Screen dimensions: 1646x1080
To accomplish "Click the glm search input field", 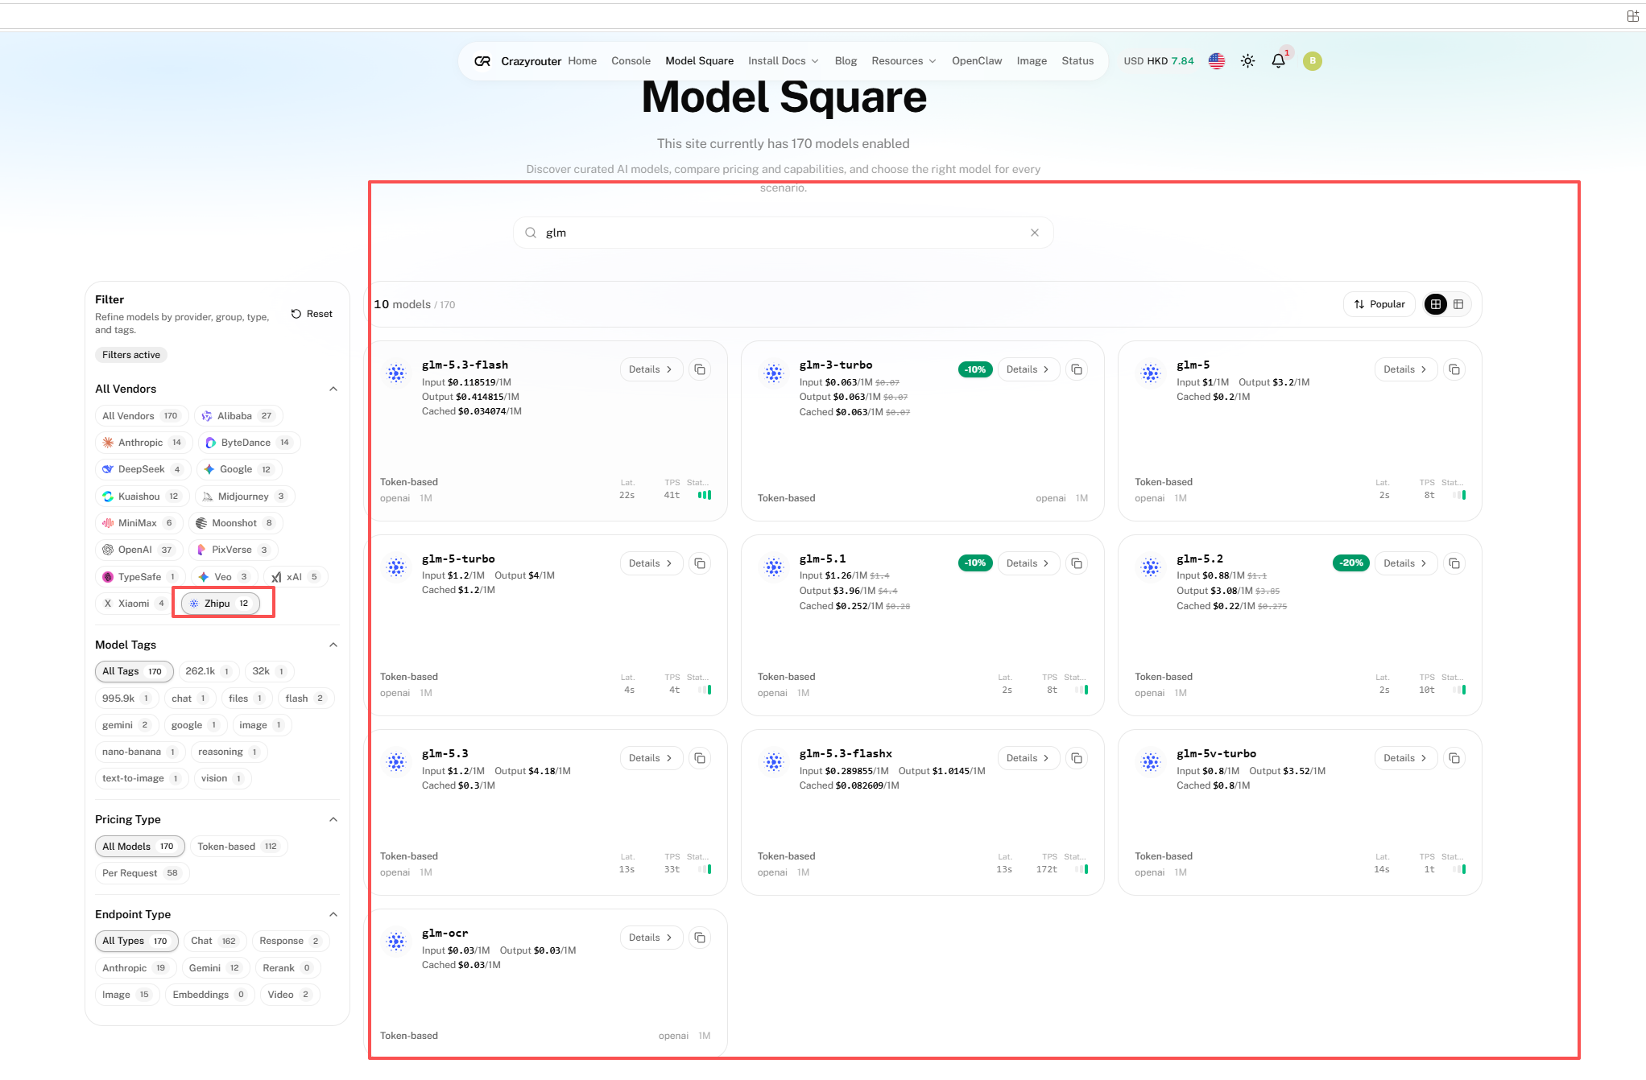I will [783, 233].
